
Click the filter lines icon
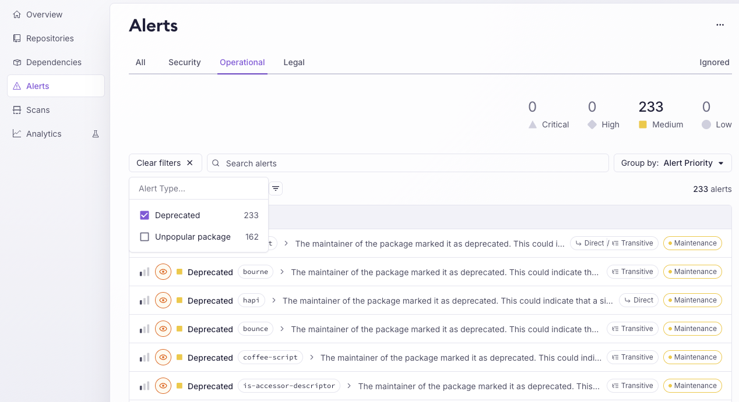(276, 188)
